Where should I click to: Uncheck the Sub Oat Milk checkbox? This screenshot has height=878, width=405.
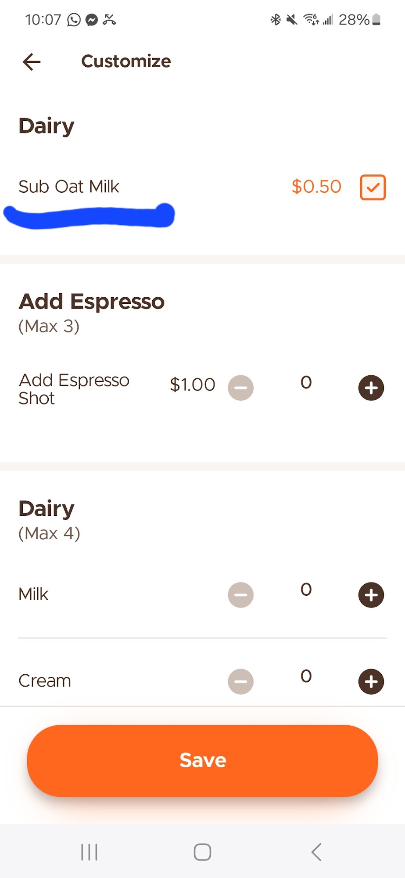pyautogui.click(x=373, y=187)
